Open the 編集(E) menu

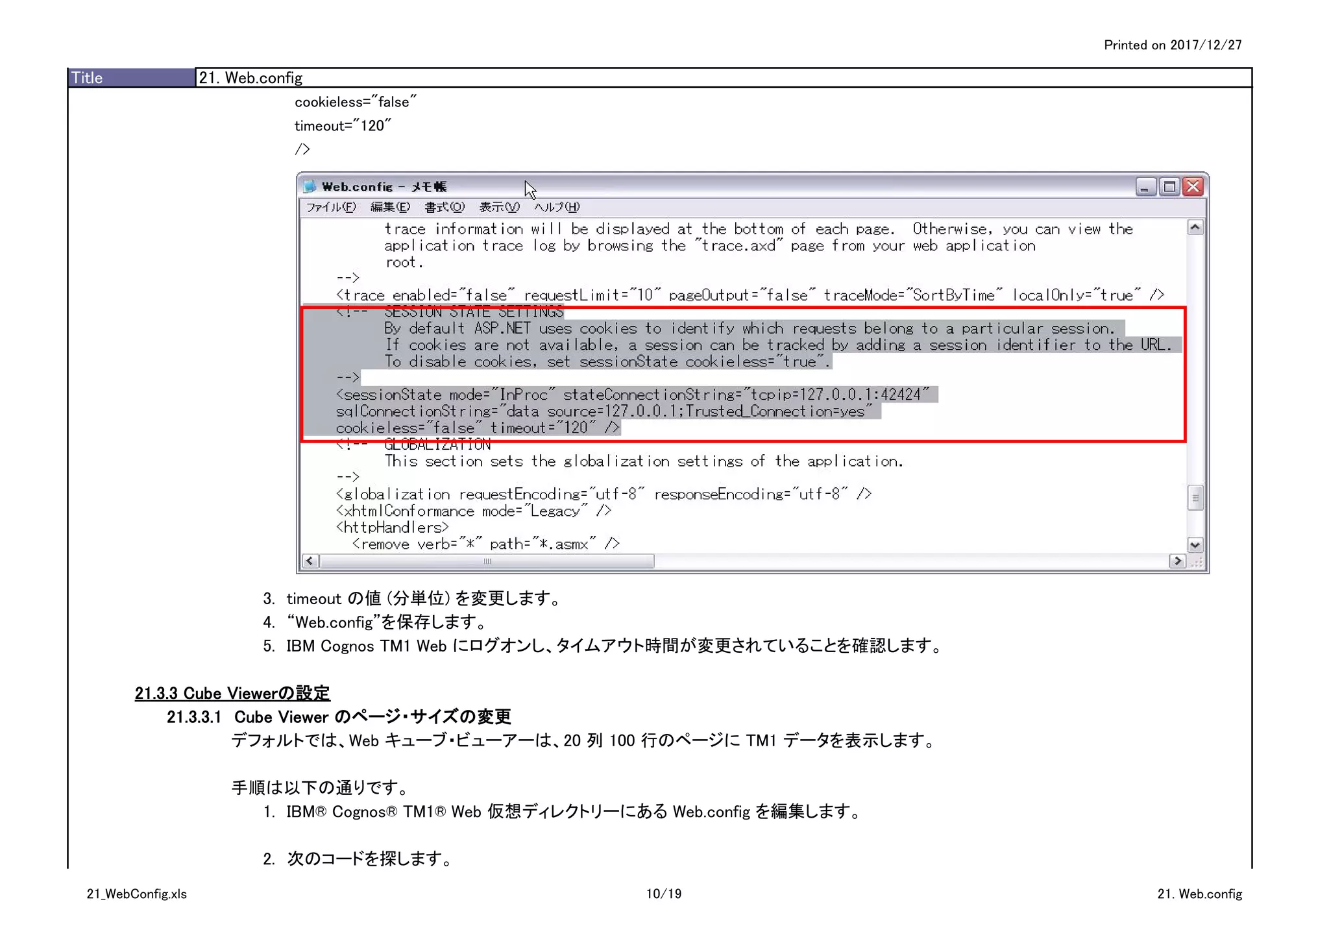tap(390, 207)
